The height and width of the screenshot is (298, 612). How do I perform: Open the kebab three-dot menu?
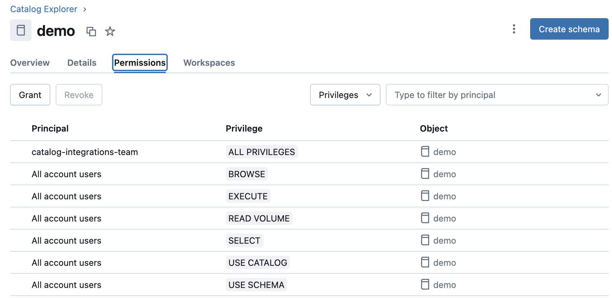pos(514,29)
